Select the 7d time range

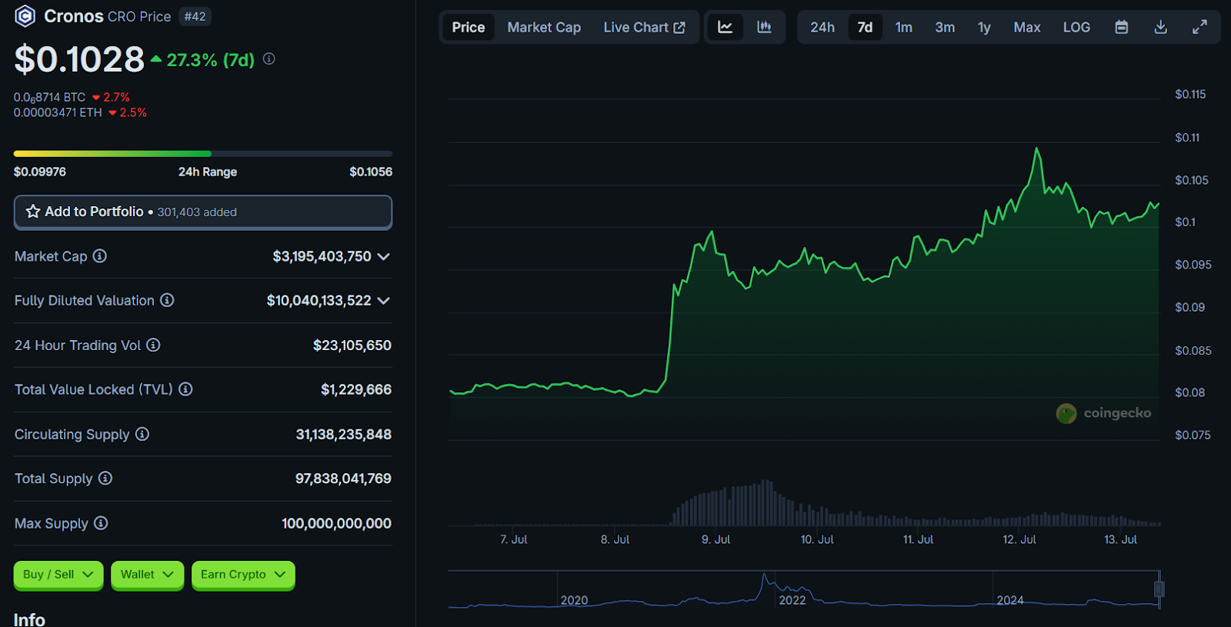866,27
